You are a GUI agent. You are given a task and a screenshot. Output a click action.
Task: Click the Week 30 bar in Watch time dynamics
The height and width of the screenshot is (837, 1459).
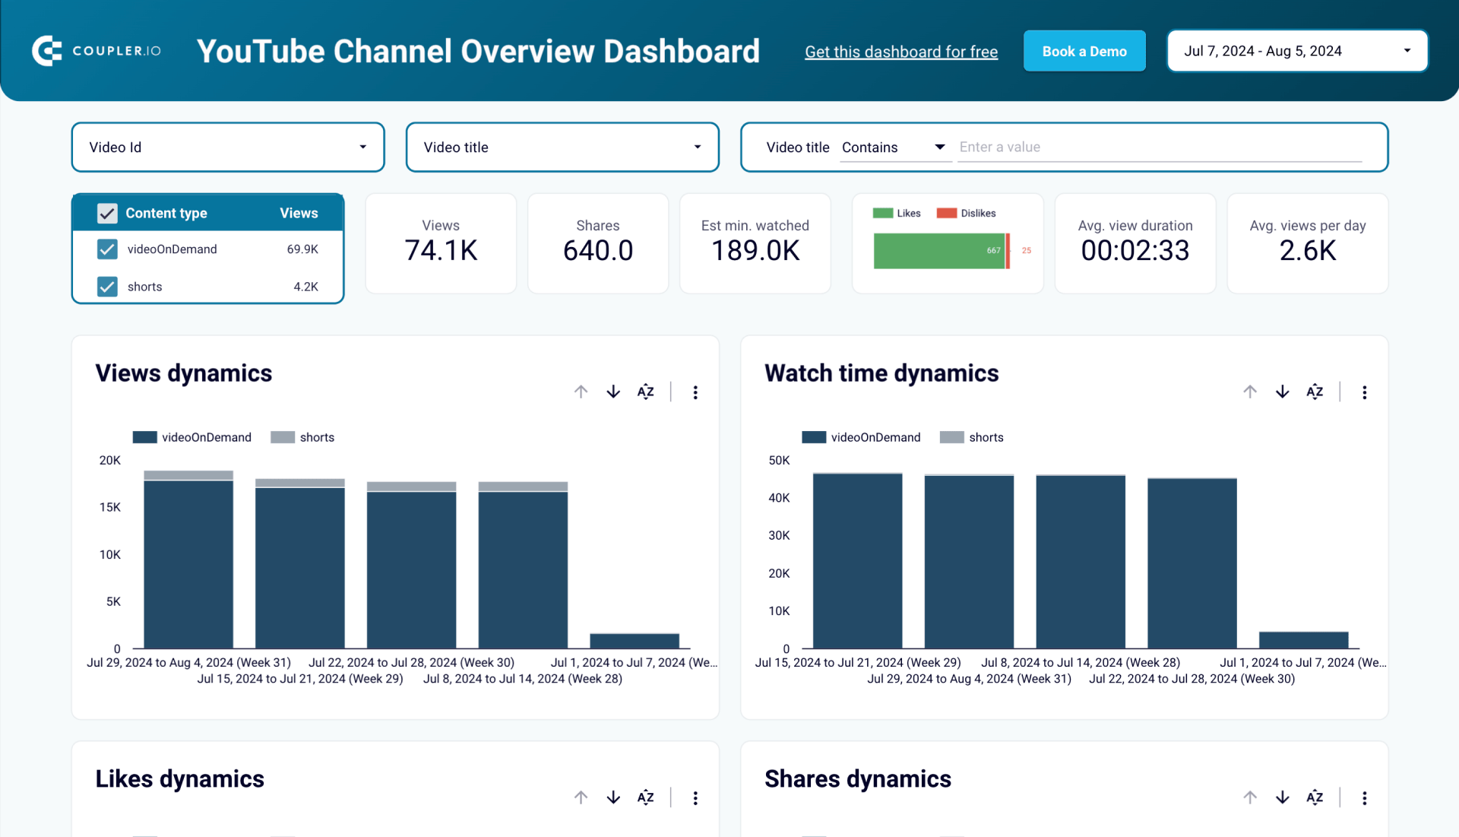tap(1192, 563)
